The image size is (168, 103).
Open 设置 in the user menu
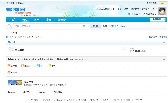click(x=113, y=9)
